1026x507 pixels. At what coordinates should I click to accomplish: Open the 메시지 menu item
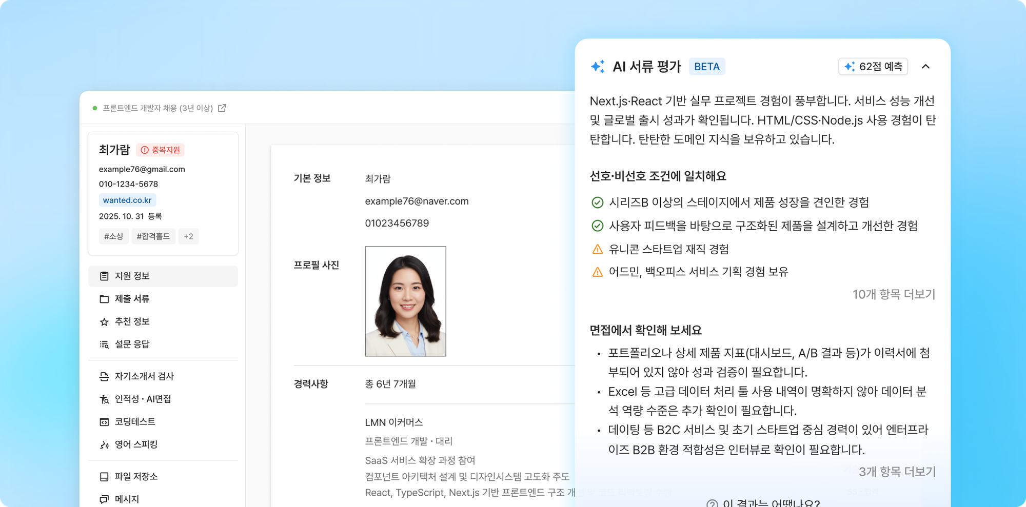tap(163, 499)
